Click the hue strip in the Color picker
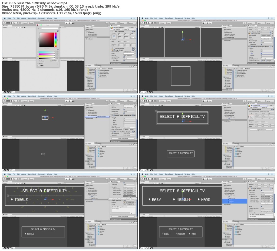 55,40
